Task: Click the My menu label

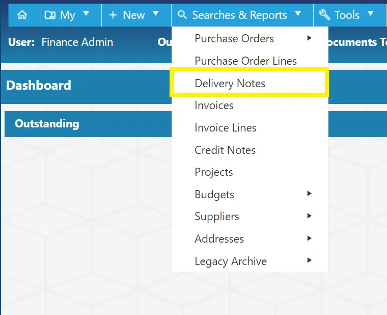Action: tap(67, 15)
